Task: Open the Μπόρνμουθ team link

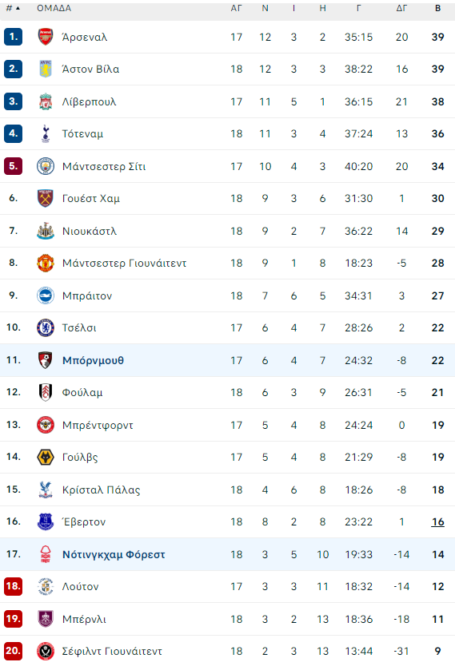Action: [x=93, y=360]
